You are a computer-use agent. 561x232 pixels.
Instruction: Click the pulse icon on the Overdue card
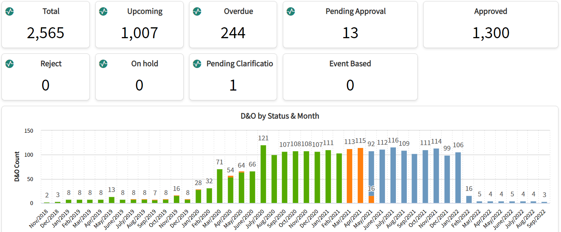coord(197,11)
